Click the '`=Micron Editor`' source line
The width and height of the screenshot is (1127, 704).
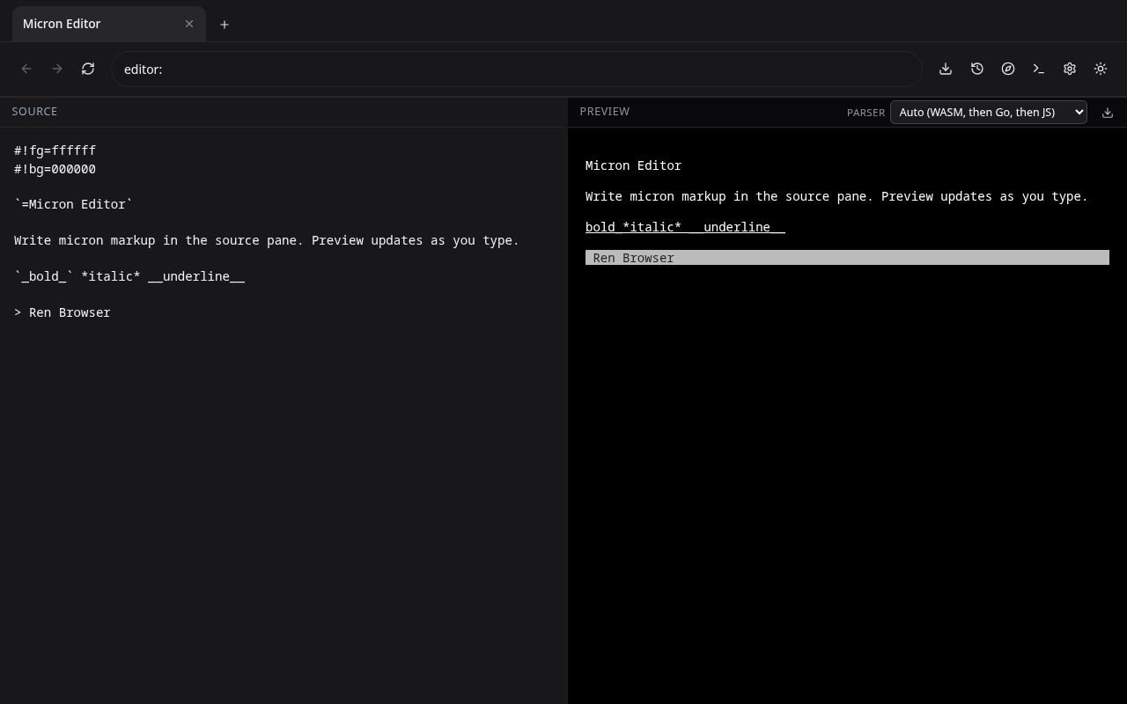click(x=73, y=204)
